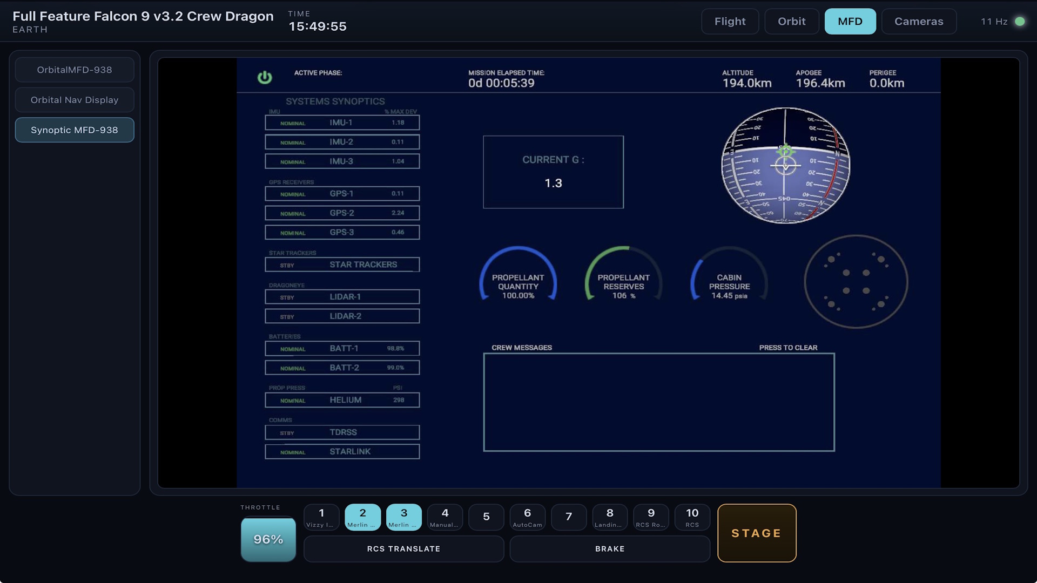The width and height of the screenshot is (1037, 583).
Task: Switch to the Flight tab
Action: (x=730, y=22)
